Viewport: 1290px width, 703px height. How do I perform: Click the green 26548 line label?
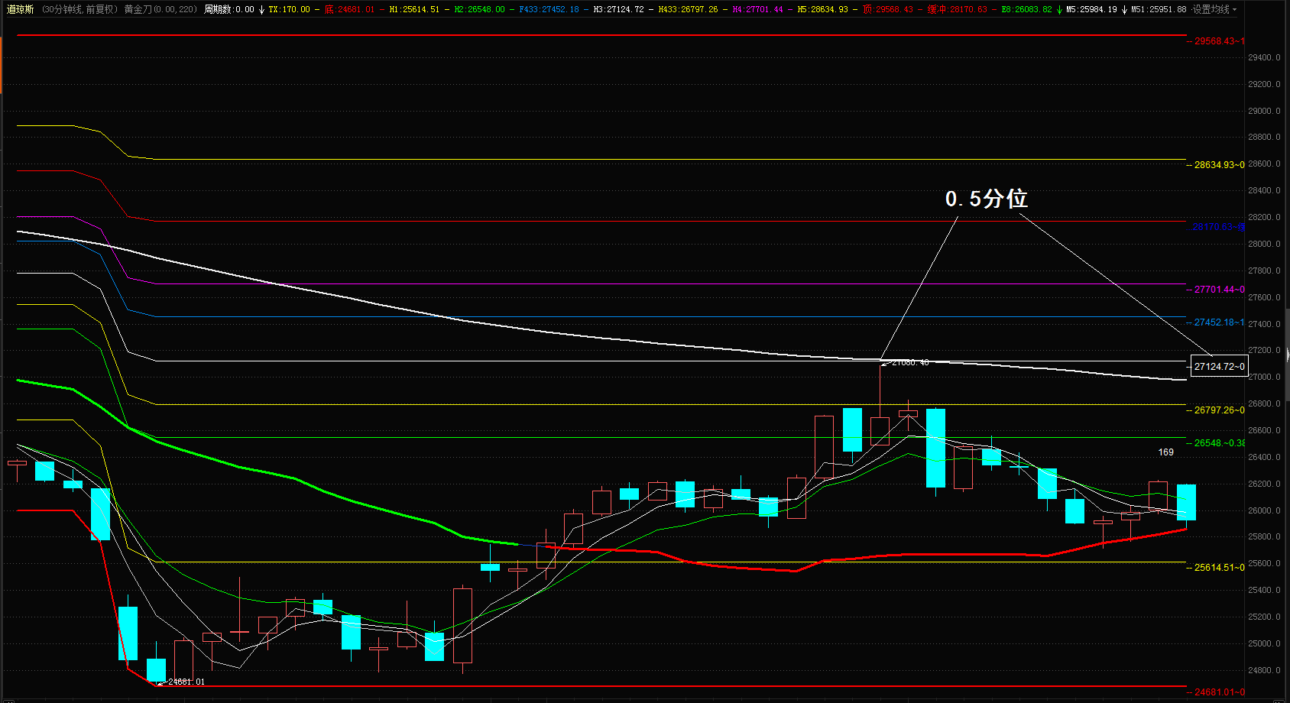1219,443
